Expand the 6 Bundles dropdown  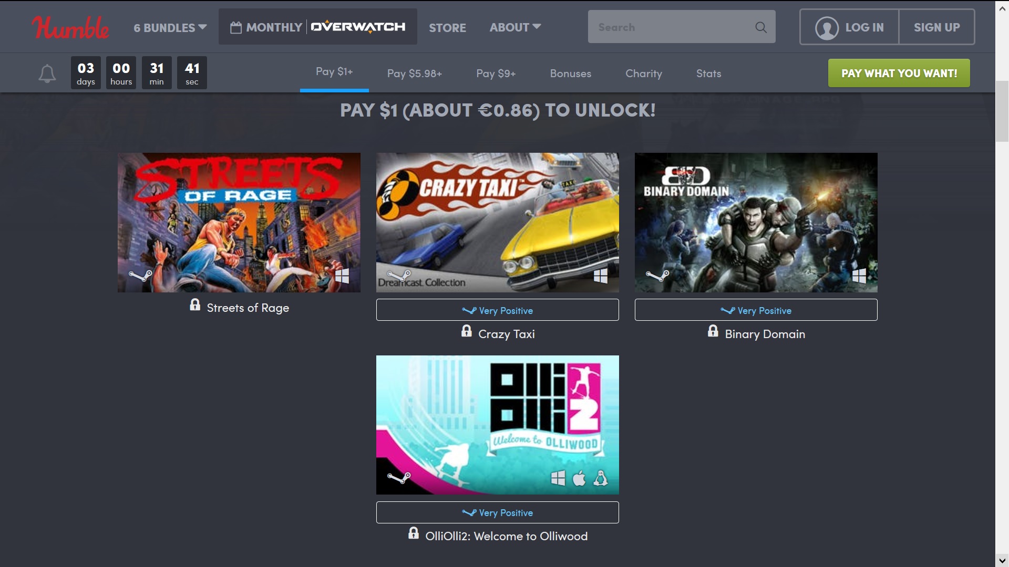(x=170, y=28)
